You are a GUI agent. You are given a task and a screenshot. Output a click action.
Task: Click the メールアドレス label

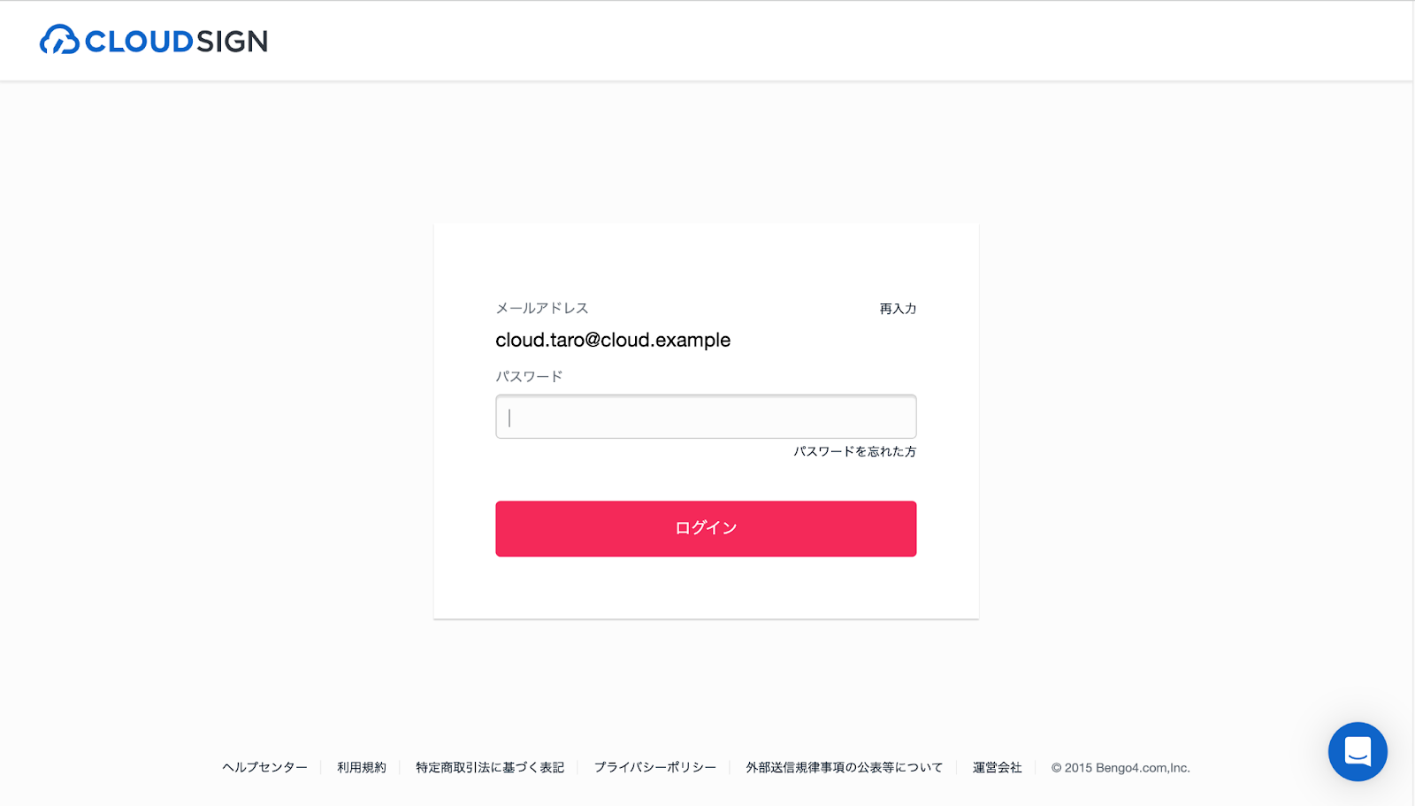542,308
